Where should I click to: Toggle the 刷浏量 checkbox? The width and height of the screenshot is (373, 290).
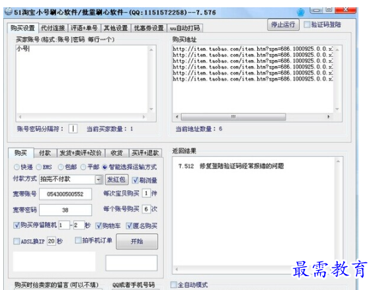(x=135, y=180)
